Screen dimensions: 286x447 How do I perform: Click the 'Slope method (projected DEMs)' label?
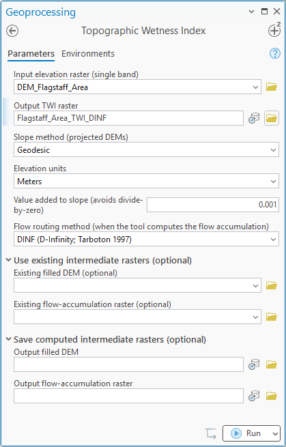point(71,137)
